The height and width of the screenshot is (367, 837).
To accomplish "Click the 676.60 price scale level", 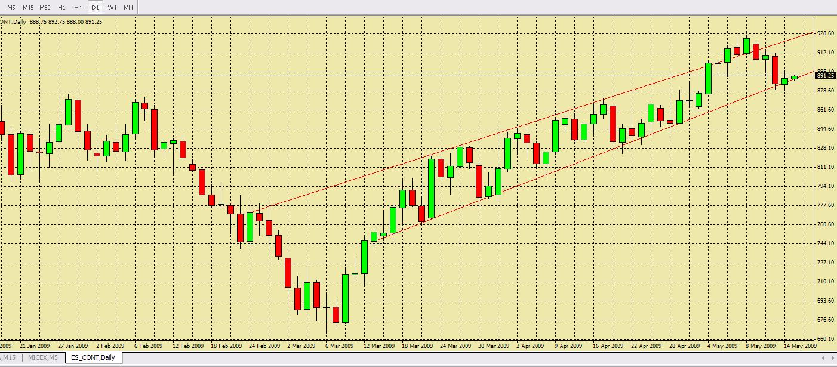I will [826, 320].
